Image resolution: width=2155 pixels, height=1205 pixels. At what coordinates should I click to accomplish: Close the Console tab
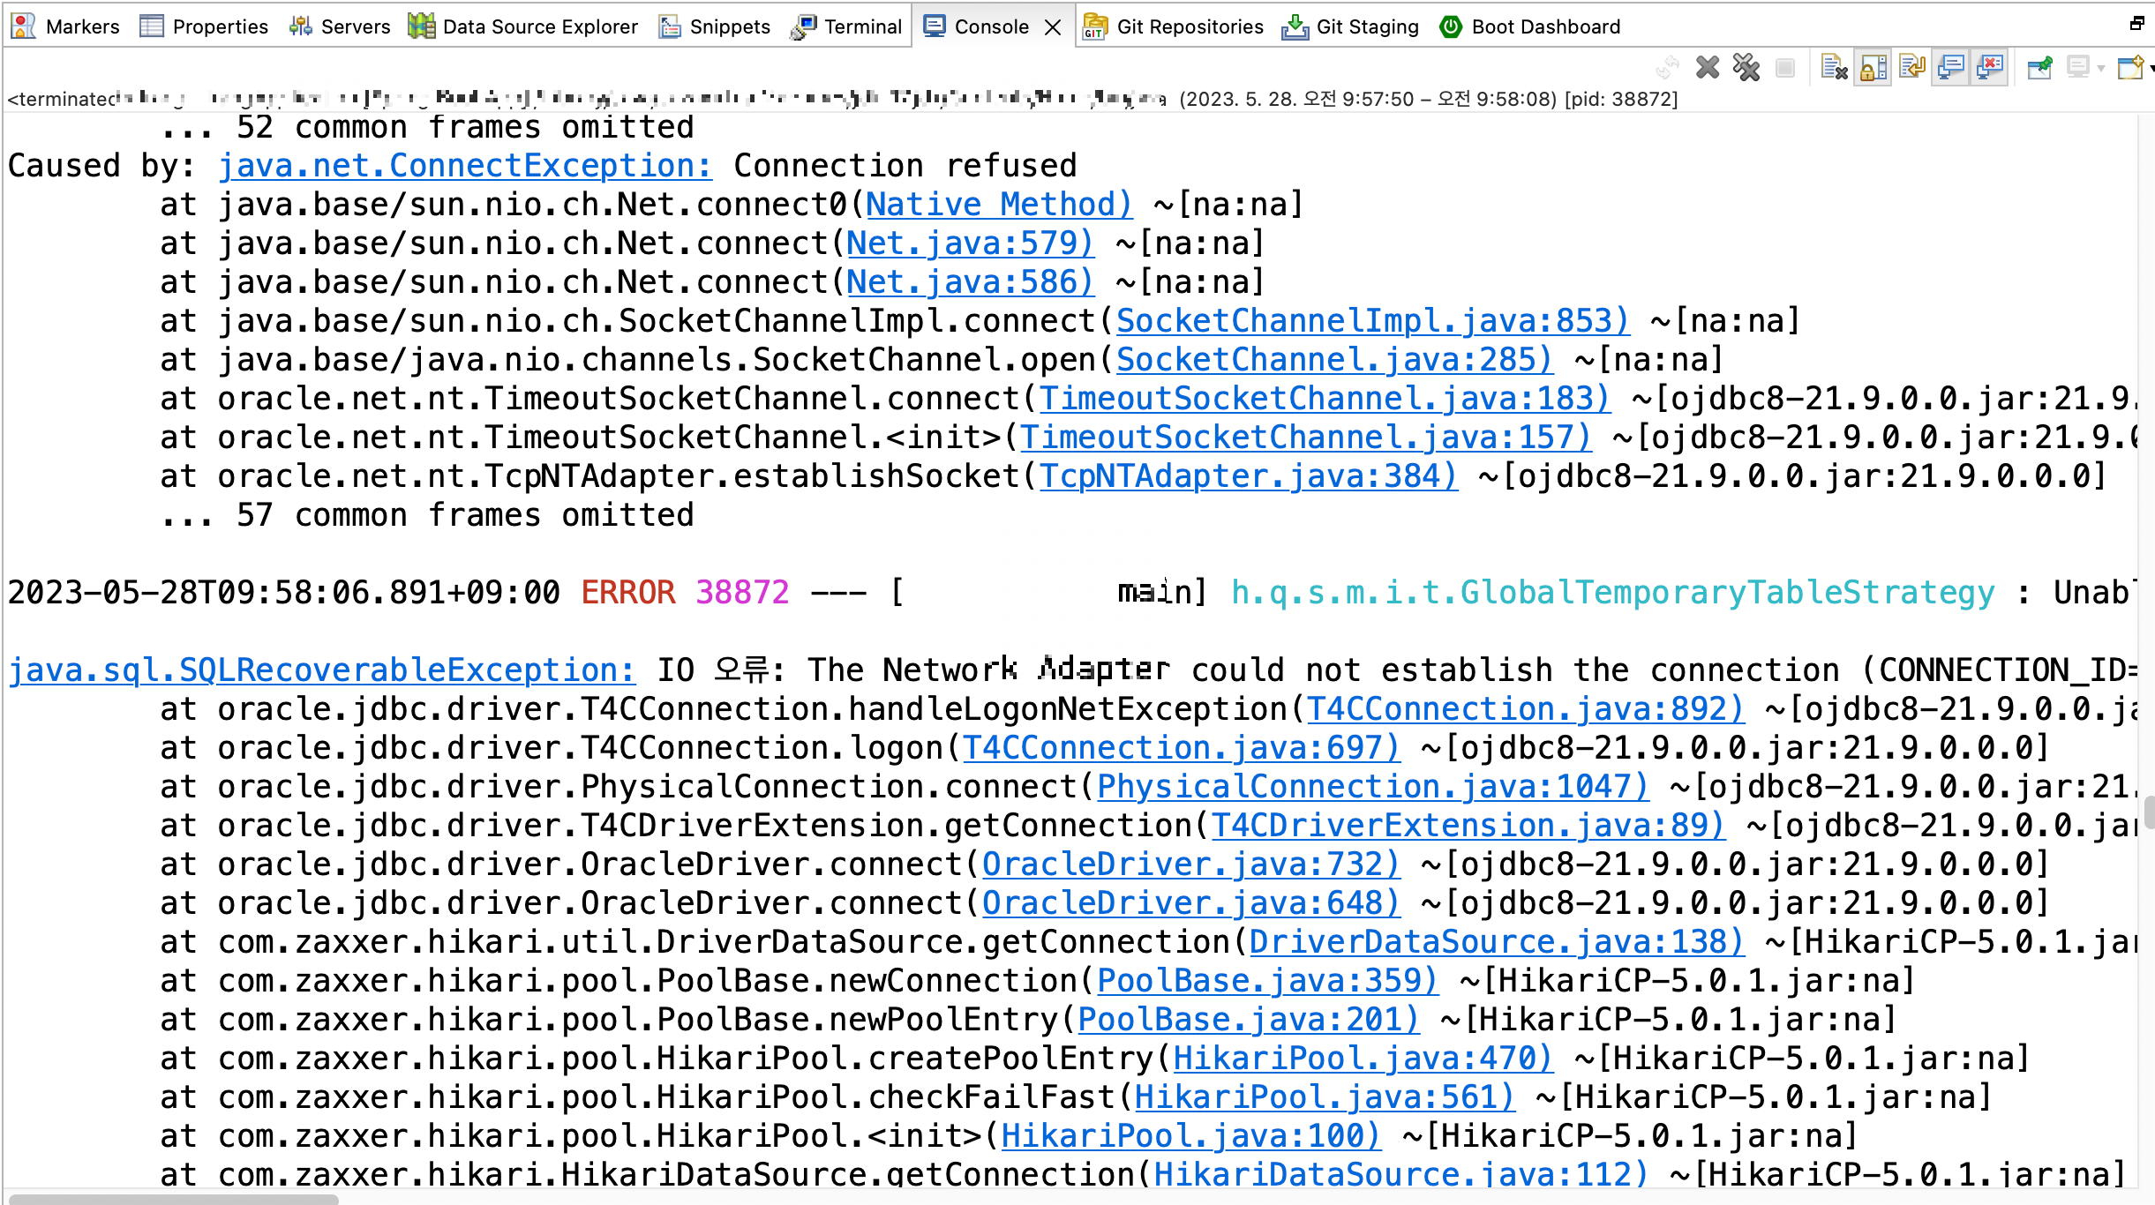click(1053, 27)
